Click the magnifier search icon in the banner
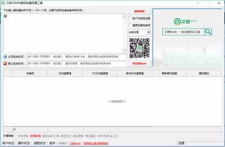Image resolution: width=225 pixels, height=147 pixels. [208, 32]
